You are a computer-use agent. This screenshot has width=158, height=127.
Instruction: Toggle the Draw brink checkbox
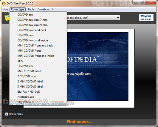point(6,114)
